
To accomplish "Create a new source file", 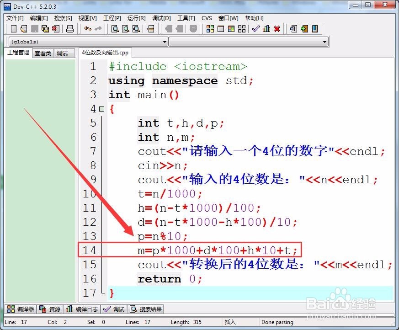I will pos(14,29).
